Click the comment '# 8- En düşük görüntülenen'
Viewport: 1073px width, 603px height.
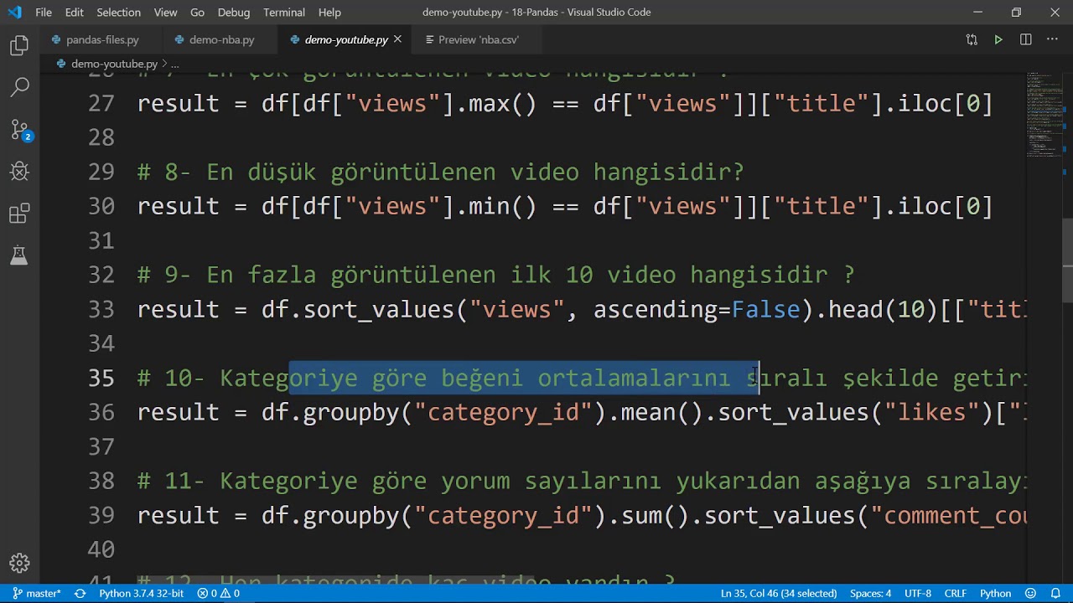316,173
